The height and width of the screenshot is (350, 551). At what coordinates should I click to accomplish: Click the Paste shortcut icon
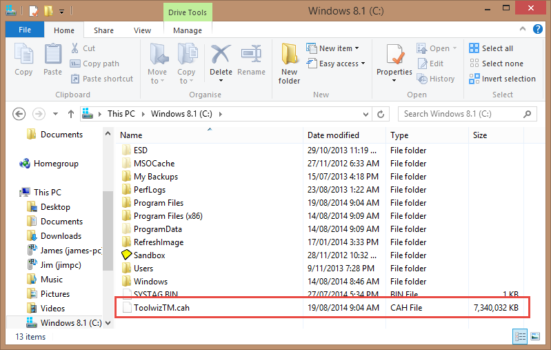coord(75,79)
